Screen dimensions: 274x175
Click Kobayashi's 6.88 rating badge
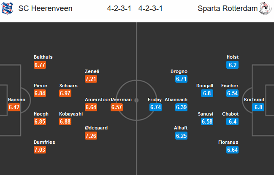pyautogui.click(x=66, y=121)
